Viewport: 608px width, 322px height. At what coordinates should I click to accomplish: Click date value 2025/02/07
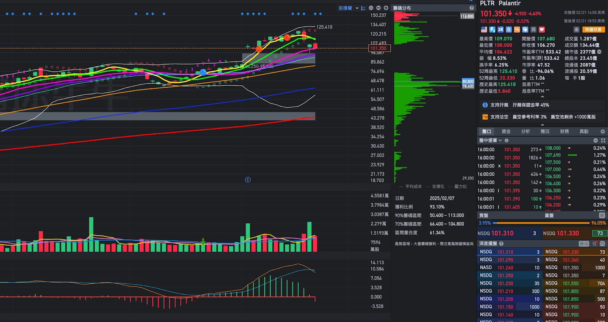(x=442, y=198)
